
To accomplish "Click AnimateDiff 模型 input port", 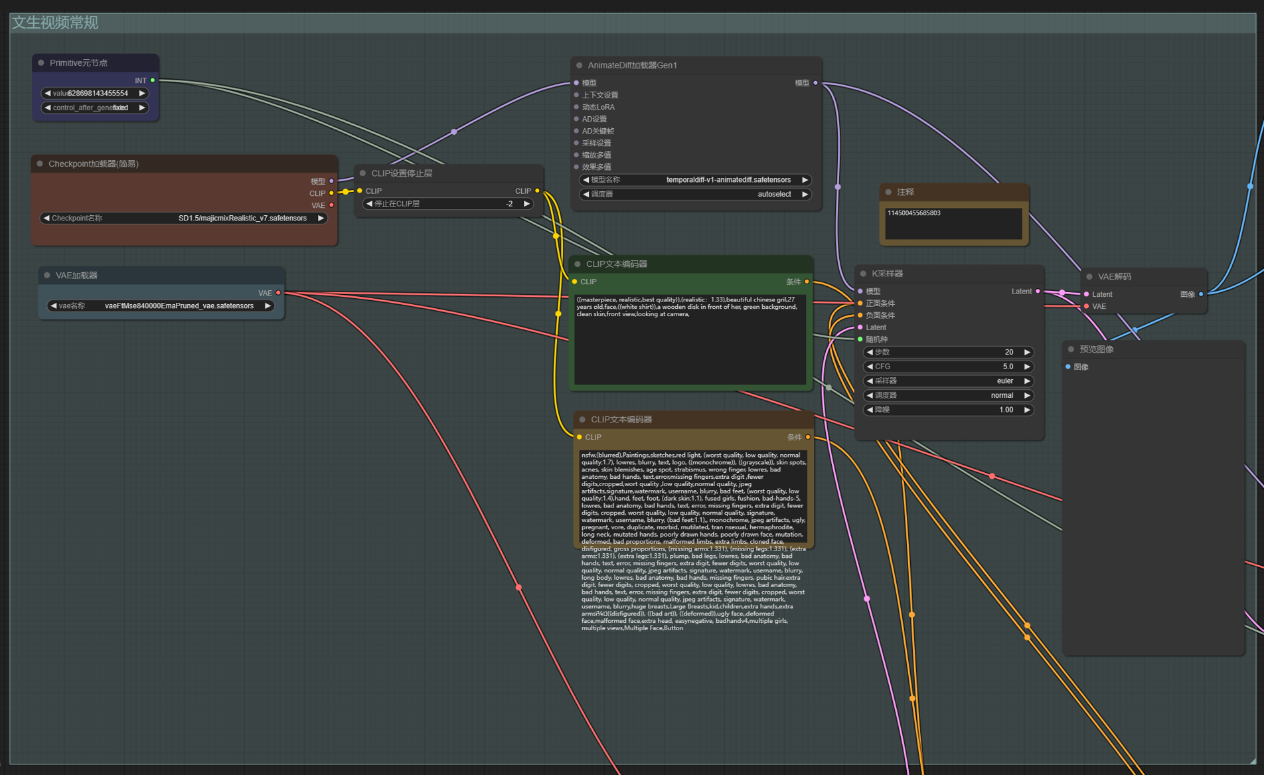I will click(x=576, y=83).
